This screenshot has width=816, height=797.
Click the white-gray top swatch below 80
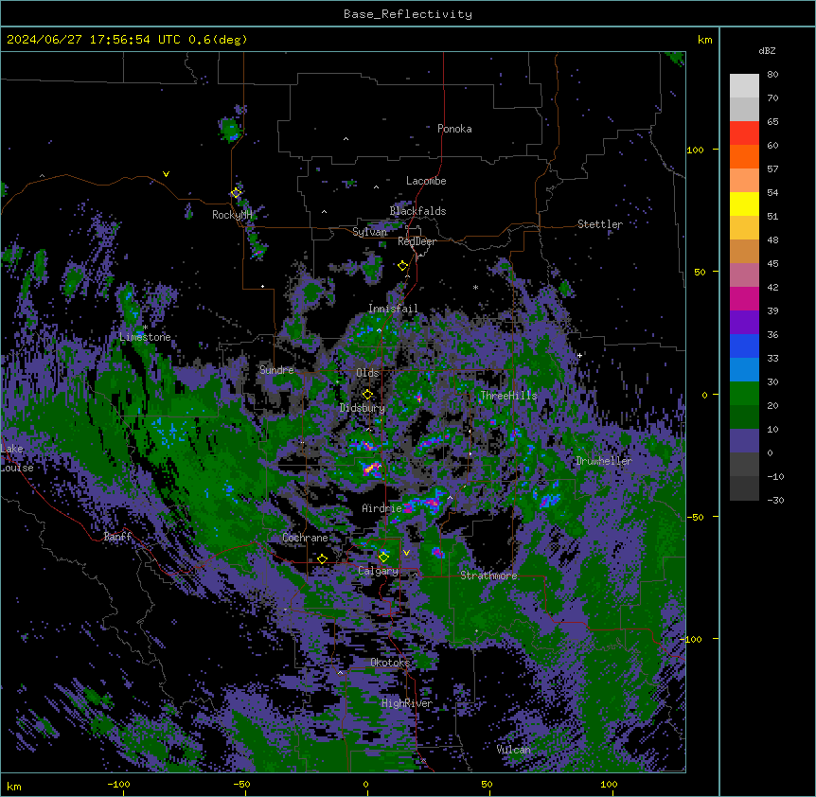tap(744, 86)
